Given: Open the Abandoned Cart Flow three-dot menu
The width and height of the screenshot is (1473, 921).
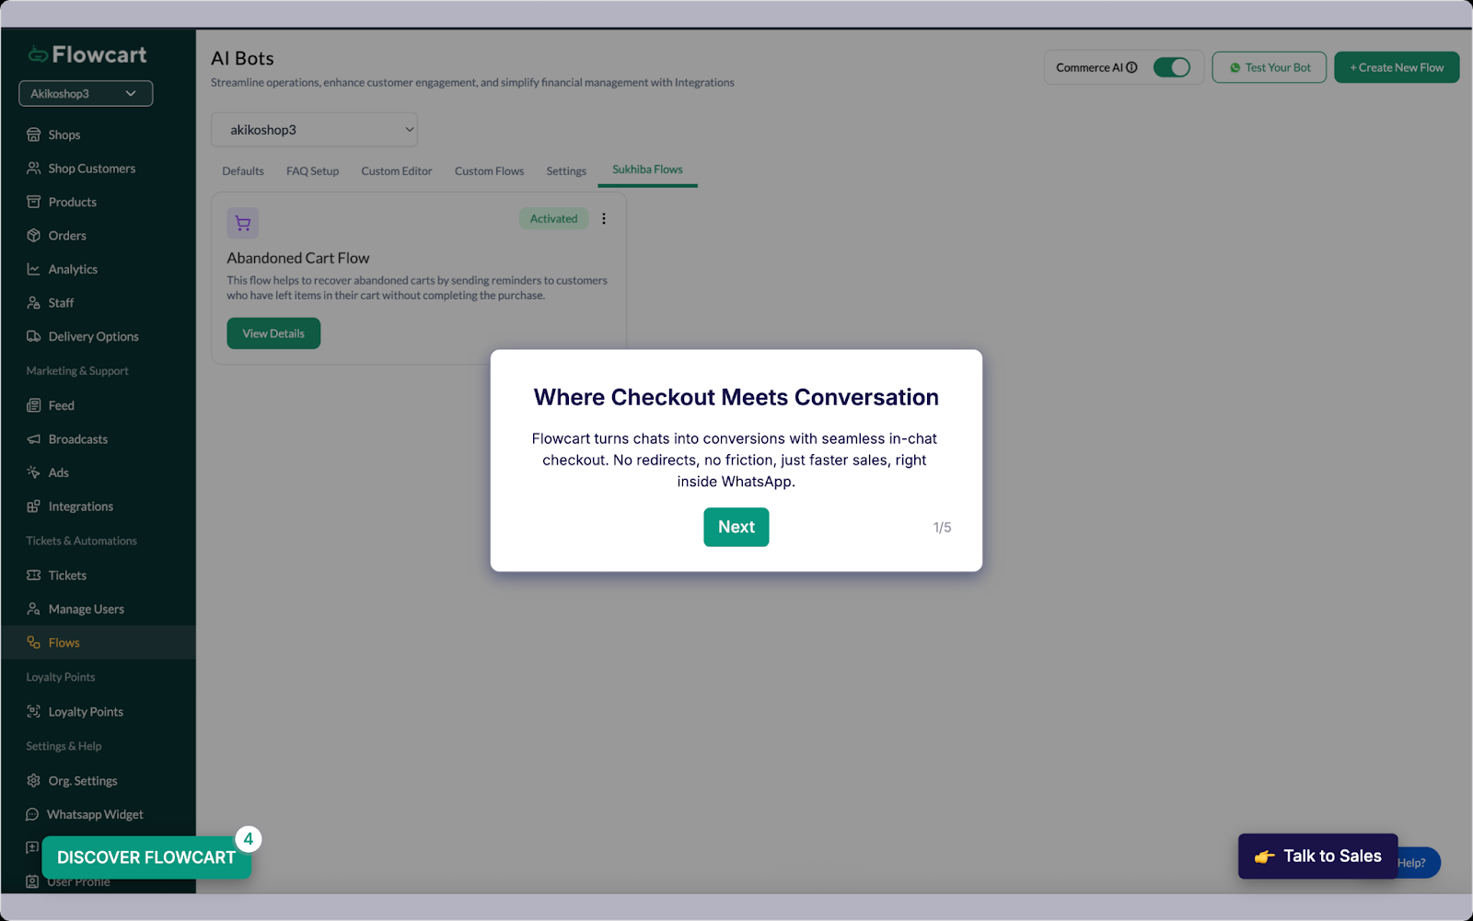Looking at the screenshot, I should (x=604, y=218).
